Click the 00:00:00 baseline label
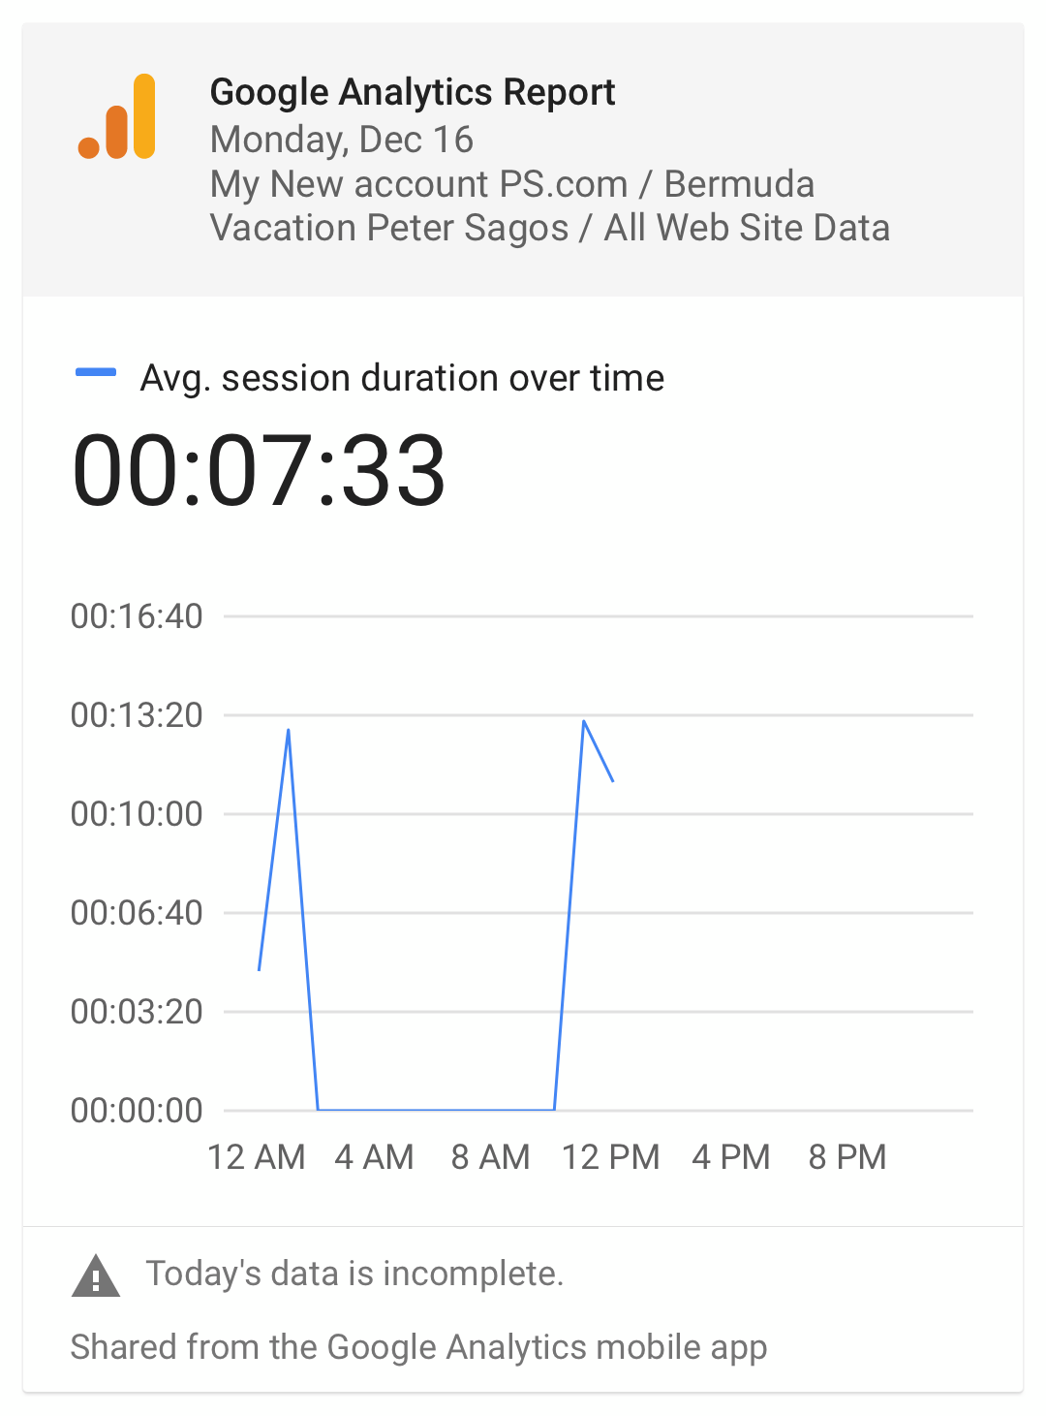Screen dimensions: 1046x1416 tap(137, 1111)
